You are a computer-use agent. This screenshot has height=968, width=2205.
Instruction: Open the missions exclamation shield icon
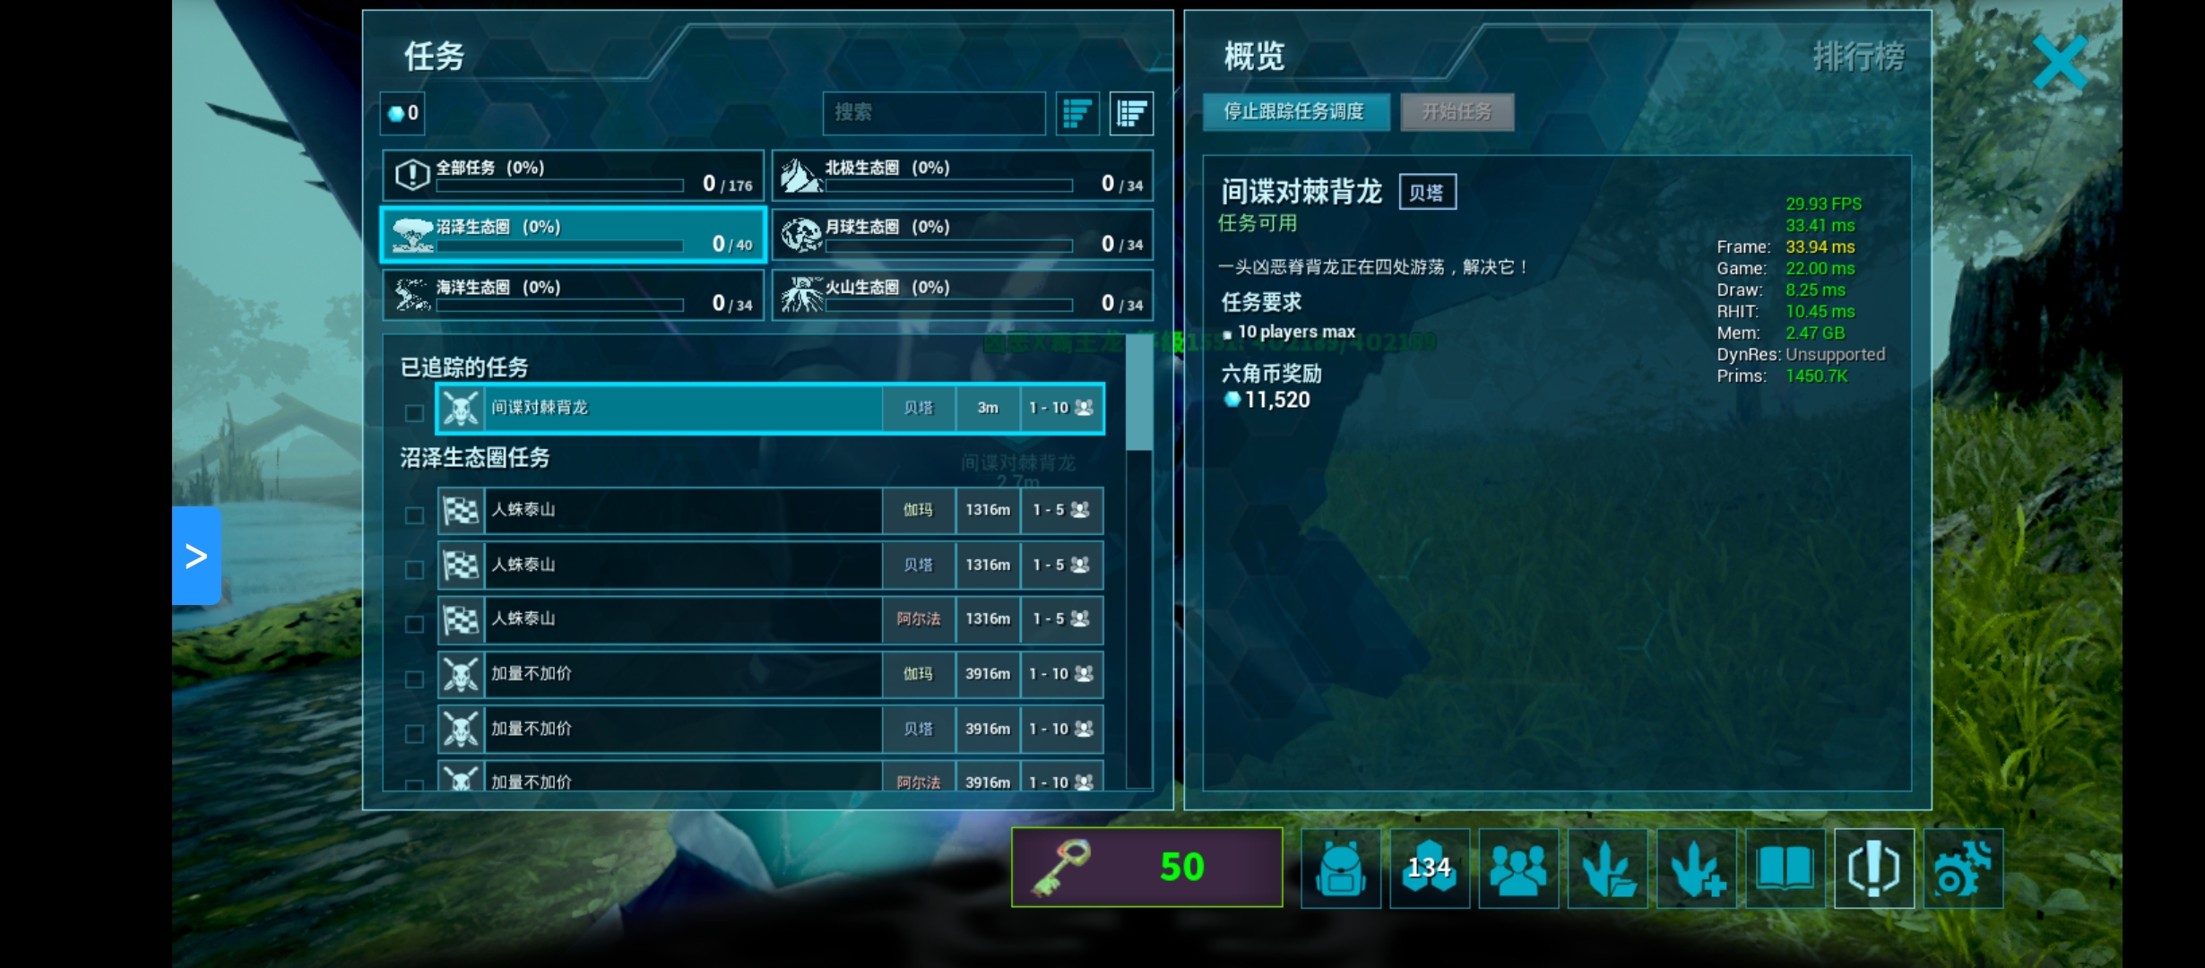point(1873,869)
